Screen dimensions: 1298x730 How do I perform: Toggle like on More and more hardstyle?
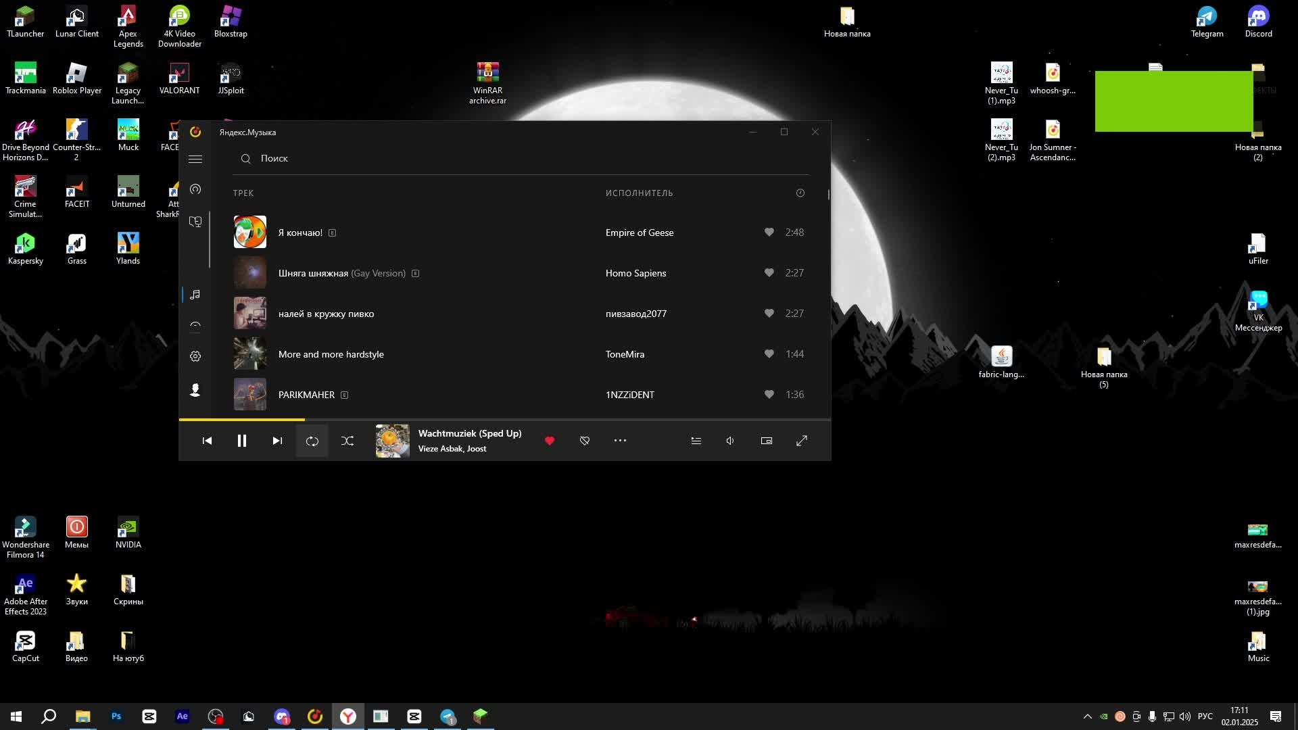769,354
